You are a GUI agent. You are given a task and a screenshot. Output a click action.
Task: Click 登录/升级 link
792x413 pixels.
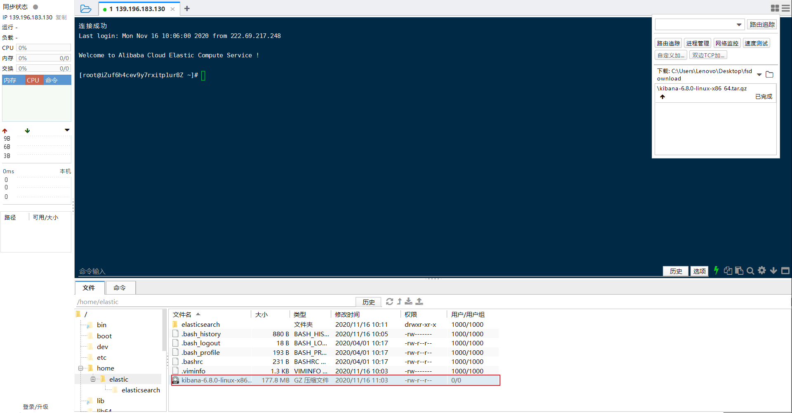point(35,407)
